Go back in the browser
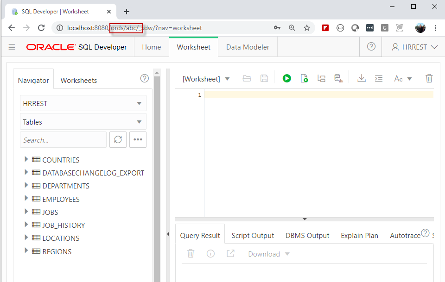This screenshot has width=445, height=282. click(x=12, y=28)
